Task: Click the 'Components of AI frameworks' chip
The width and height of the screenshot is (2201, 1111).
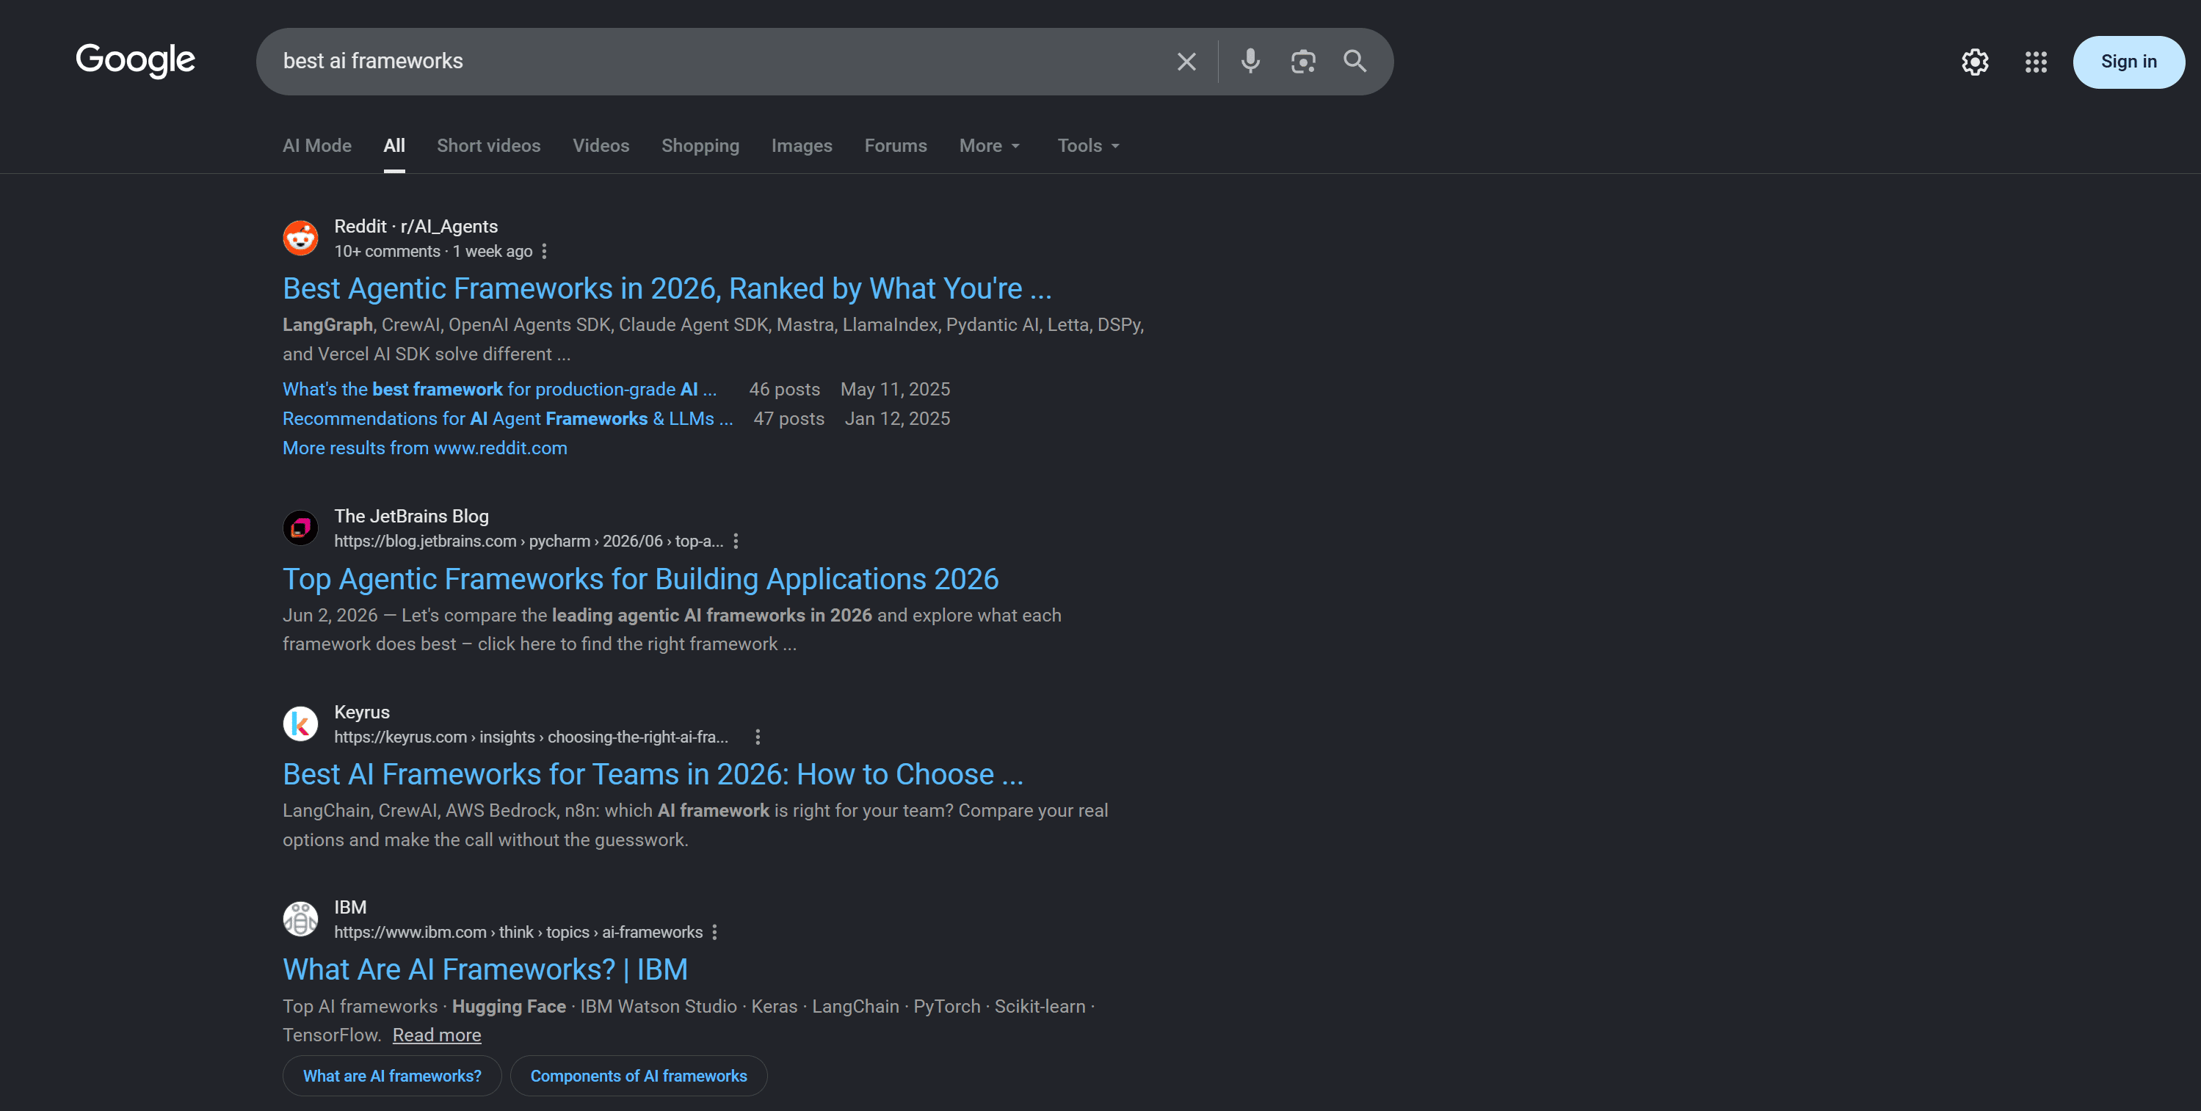Action: pos(638,1076)
